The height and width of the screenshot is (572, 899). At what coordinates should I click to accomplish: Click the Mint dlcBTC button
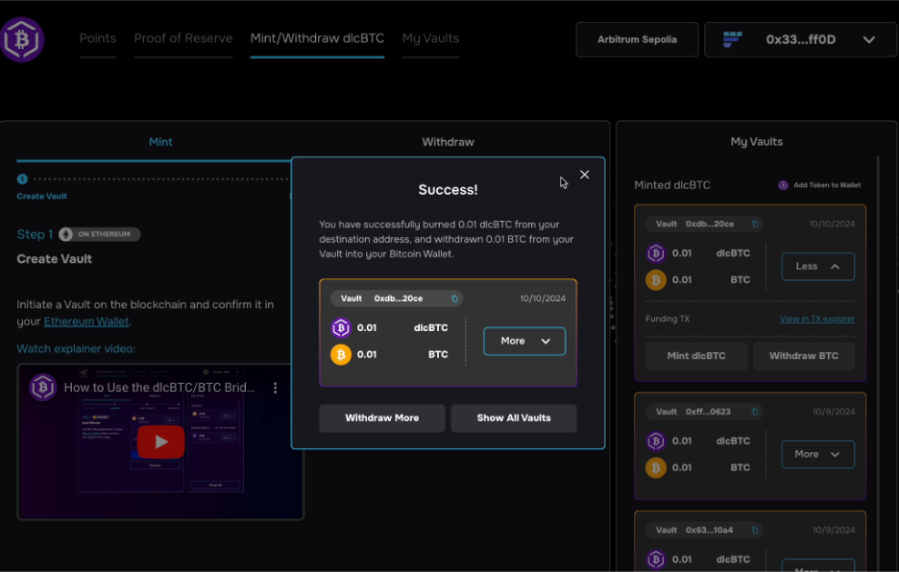pos(696,356)
